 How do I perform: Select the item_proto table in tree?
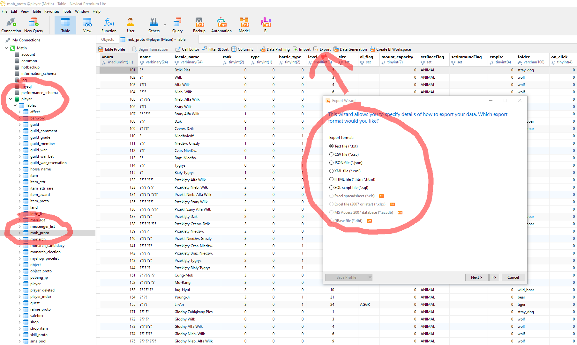coord(40,201)
